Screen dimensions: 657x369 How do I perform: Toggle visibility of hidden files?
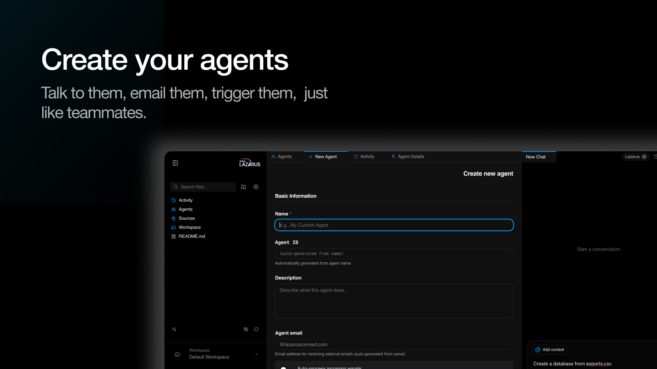pyautogui.click(x=246, y=329)
